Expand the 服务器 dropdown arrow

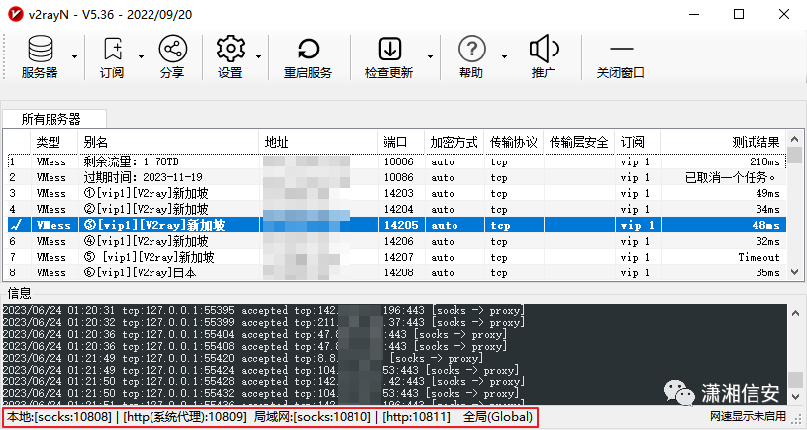tap(75, 56)
